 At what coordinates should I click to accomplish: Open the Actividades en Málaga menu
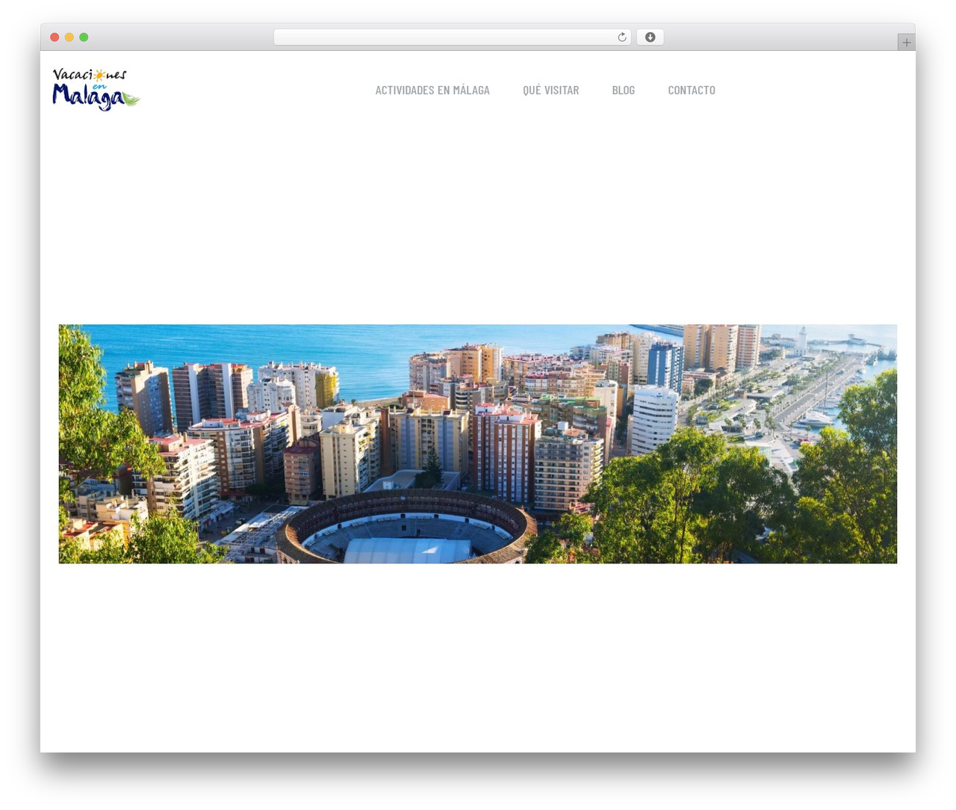(432, 90)
